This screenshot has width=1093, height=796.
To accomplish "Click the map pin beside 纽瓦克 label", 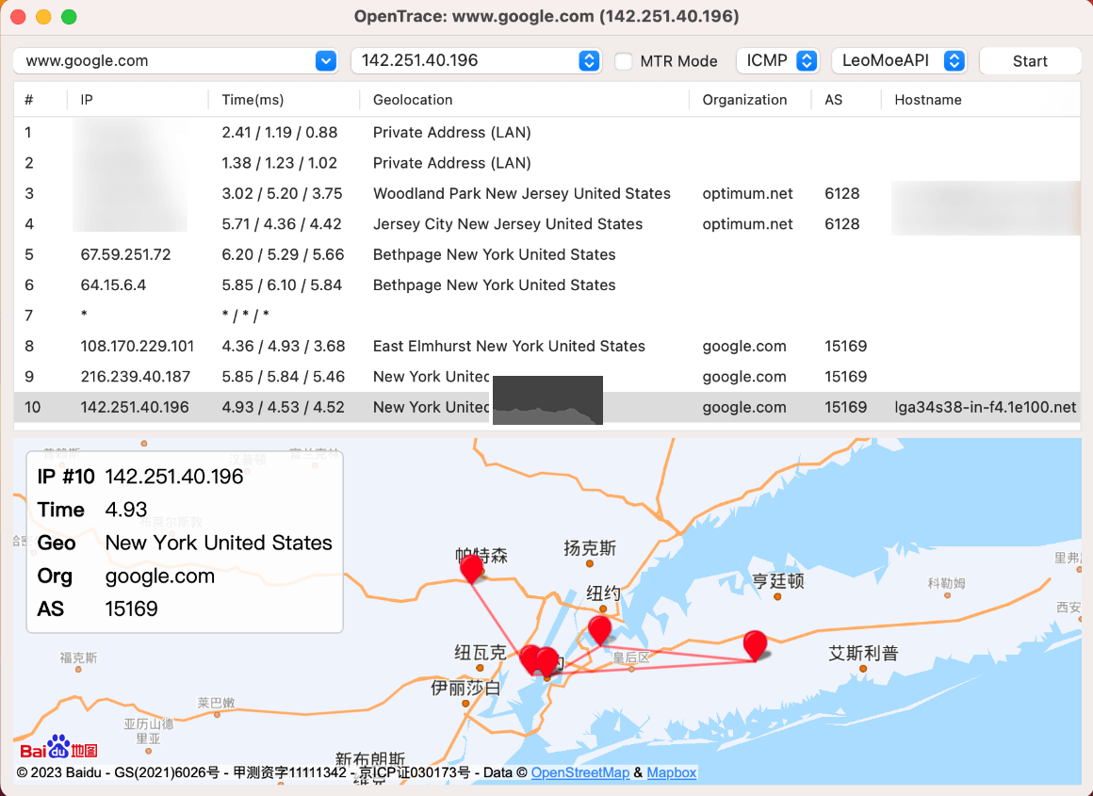I will coord(530,658).
